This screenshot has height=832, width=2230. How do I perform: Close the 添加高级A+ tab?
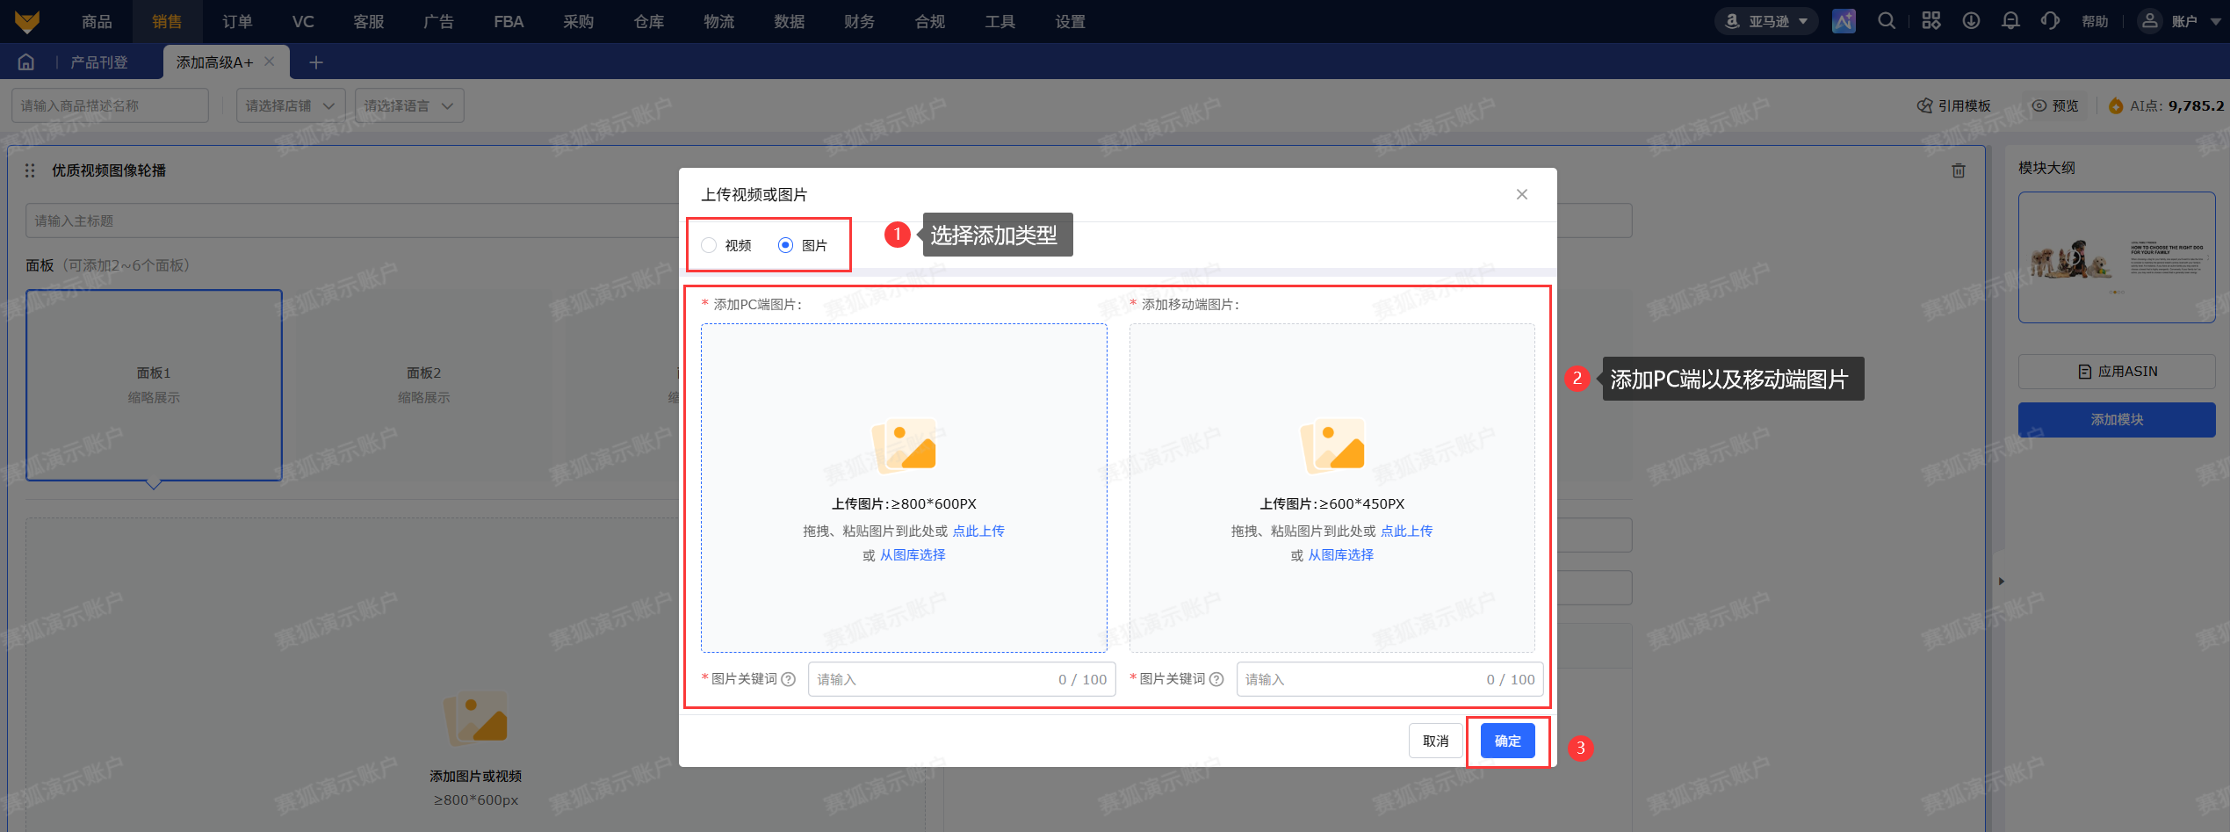coord(270,61)
